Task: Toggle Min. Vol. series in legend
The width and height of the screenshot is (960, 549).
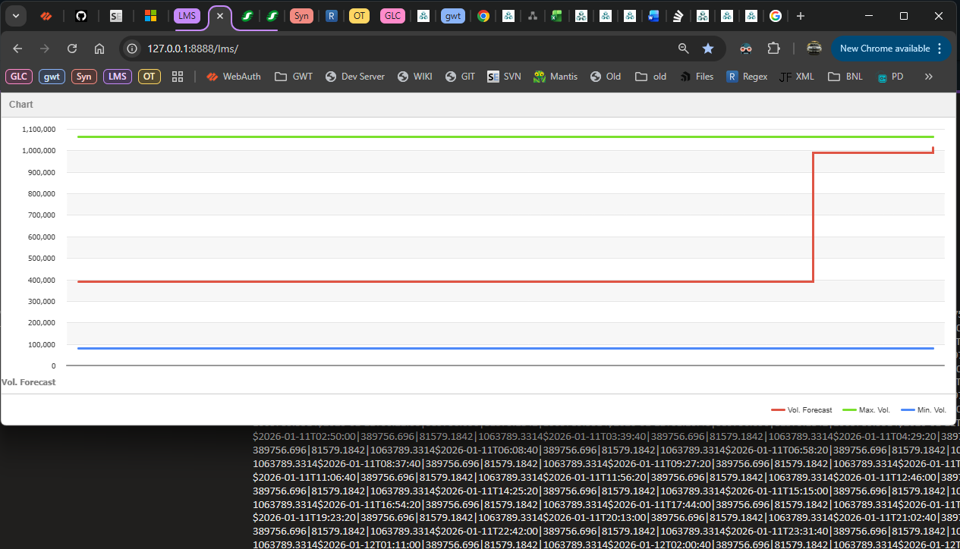Action: (924, 410)
